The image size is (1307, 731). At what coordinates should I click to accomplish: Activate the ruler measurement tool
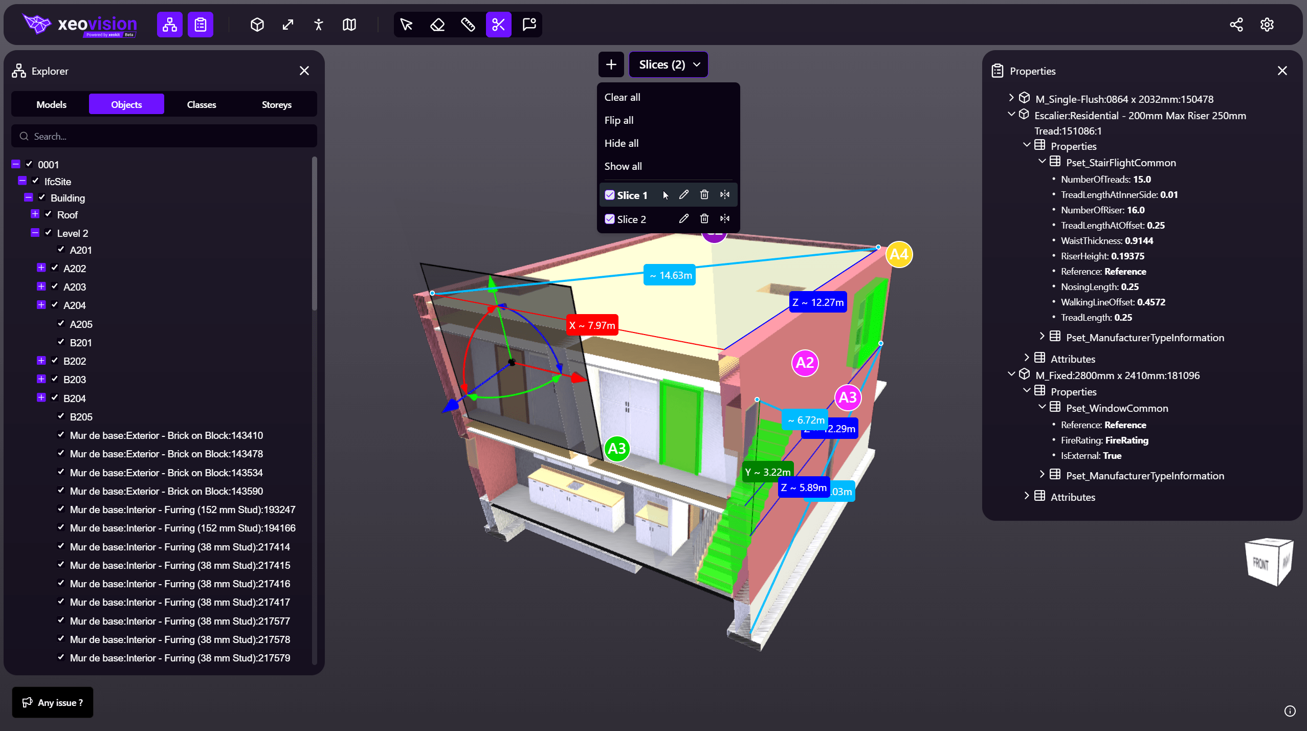[468, 25]
